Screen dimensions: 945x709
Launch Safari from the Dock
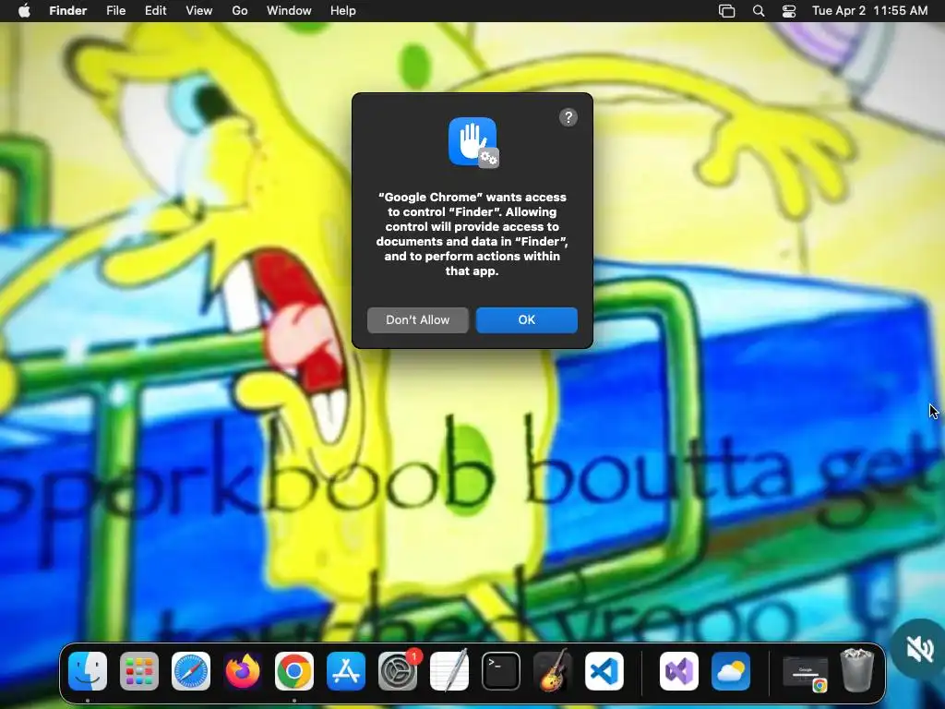[x=191, y=671]
